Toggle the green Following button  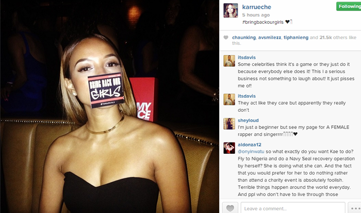coord(349,6)
